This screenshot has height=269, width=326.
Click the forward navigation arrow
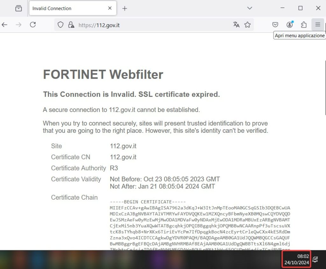click(18, 25)
